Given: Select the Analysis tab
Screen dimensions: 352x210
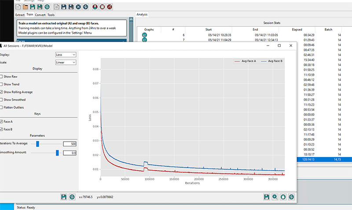Looking at the screenshot, I should pos(142,14).
